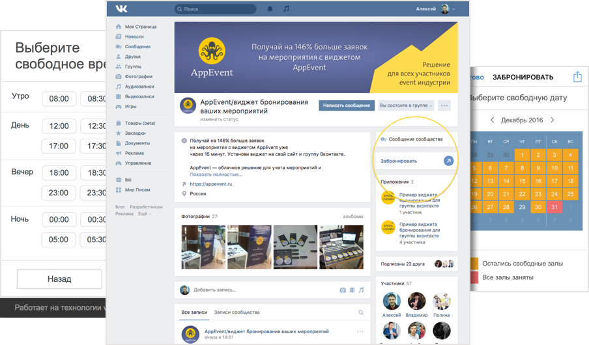589x345 pixels.
Task: Select December 31 red date cell
Action: click(554, 207)
